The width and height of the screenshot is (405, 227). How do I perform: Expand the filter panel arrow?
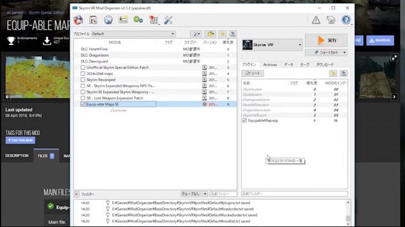[77, 194]
